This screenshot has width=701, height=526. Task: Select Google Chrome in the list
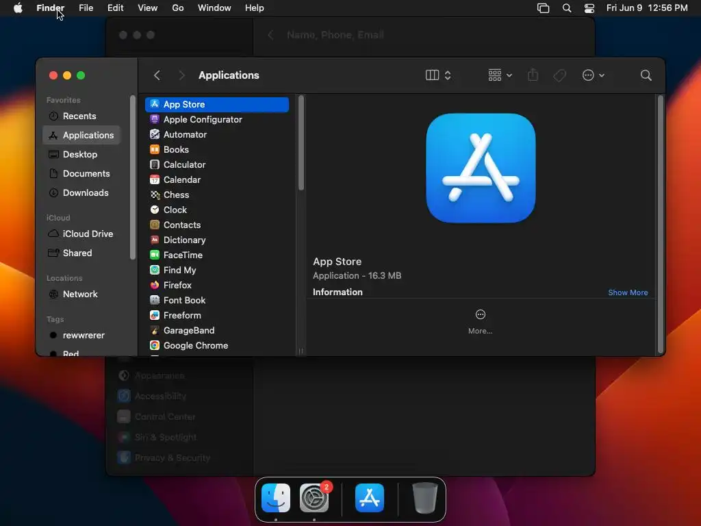pyautogui.click(x=217, y=345)
